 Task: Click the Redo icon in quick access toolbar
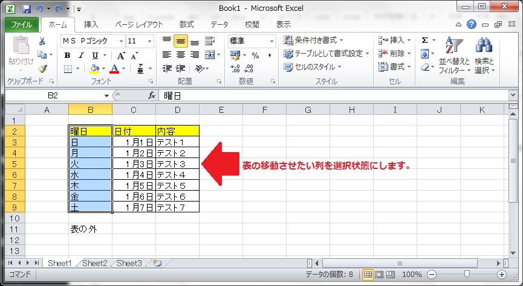click(x=59, y=8)
